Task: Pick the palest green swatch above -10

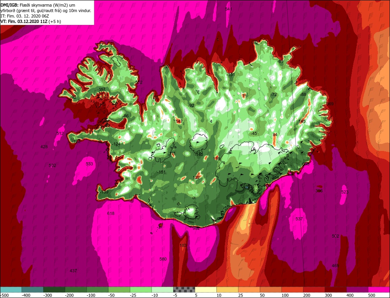Action: (x=162, y=289)
